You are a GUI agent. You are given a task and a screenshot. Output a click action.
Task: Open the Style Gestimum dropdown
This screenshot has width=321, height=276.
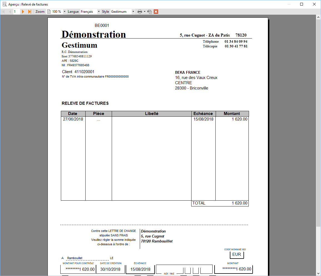click(x=133, y=12)
